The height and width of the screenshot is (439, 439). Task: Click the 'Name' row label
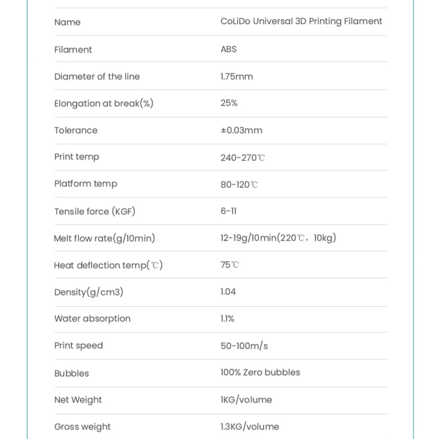click(68, 22)
